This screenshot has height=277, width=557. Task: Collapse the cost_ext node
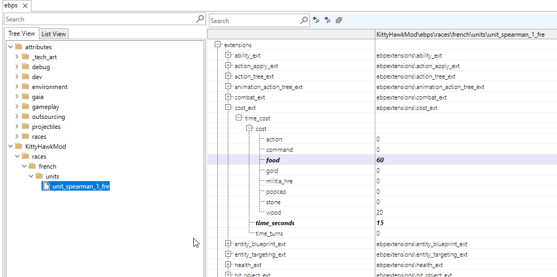(x=228, y=108)
